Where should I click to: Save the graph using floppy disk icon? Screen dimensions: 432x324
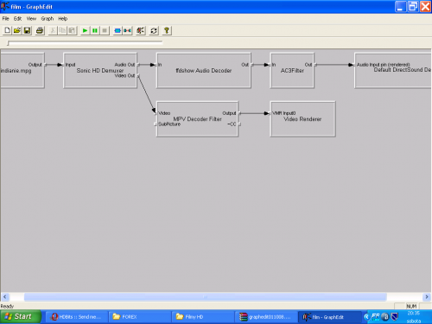(27, 30)
